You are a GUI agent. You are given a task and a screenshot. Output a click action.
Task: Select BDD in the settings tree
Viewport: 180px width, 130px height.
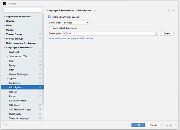11,61
